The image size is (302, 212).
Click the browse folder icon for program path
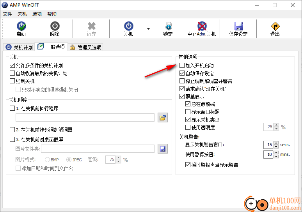[x=163, y=118]
